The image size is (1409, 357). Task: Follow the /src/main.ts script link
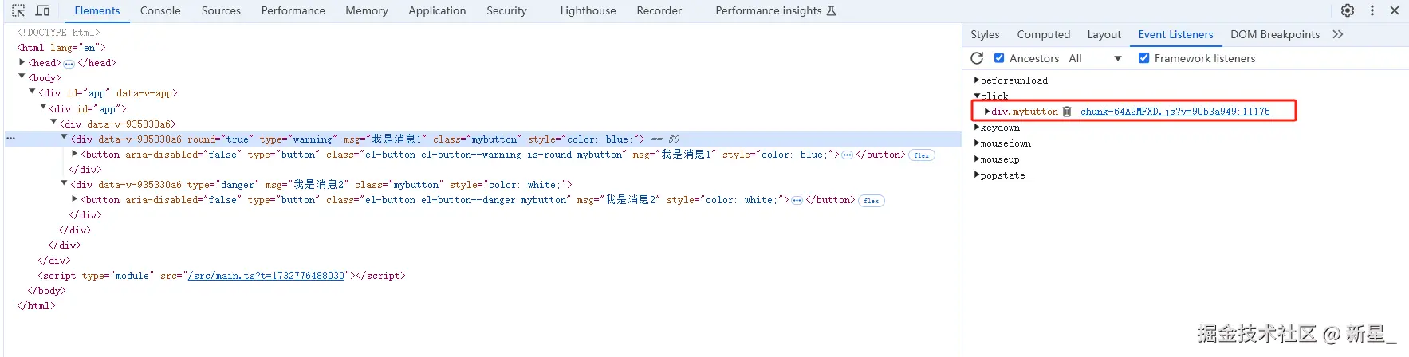tap(266, 276)
